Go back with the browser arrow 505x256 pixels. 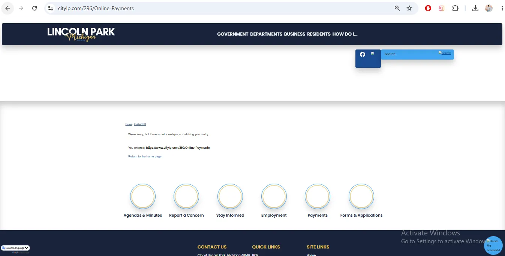pos(7,8)
